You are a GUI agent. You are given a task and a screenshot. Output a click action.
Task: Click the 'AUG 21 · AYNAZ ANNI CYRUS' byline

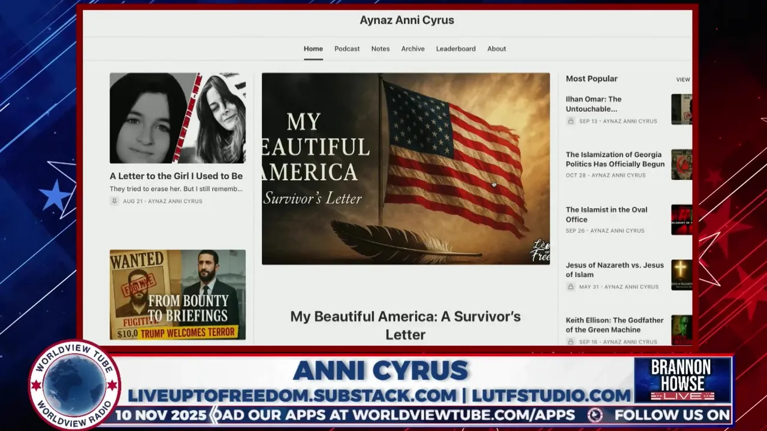pos(162,201)
